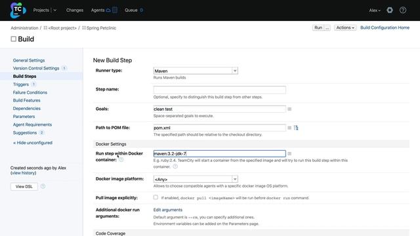Open Dependencies in sidebar

pos(26,108)
